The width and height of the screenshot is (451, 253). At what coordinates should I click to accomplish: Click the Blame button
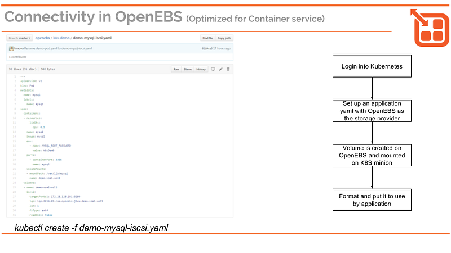pos(188,69)
